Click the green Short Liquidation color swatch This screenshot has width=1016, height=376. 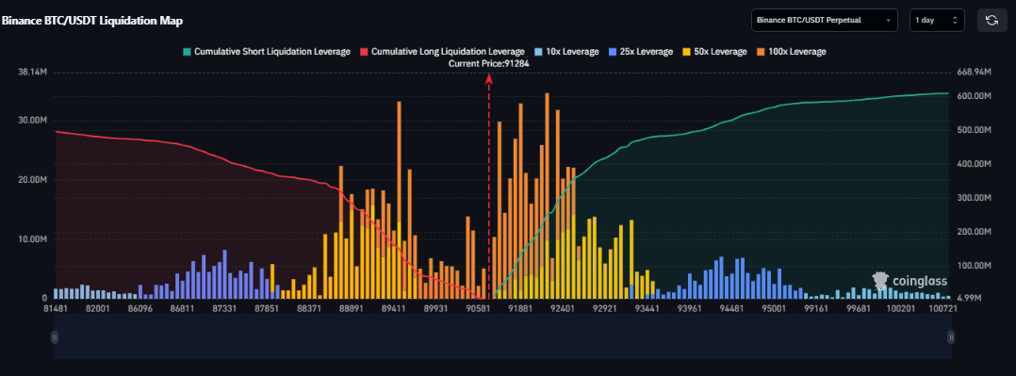pyautogui.click(x=188, y=51)
